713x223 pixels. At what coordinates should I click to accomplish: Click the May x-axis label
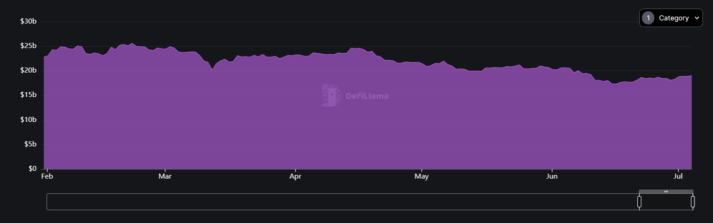(x=421, y=176)
